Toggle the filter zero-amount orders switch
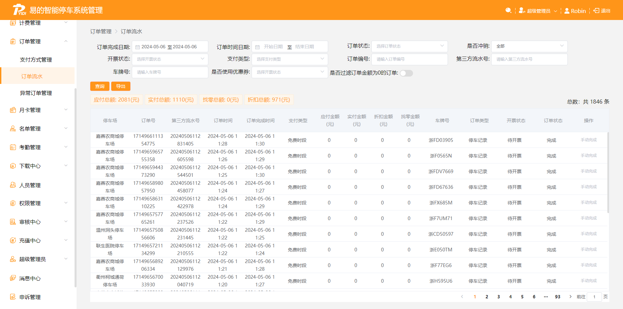 click(406, 73)
